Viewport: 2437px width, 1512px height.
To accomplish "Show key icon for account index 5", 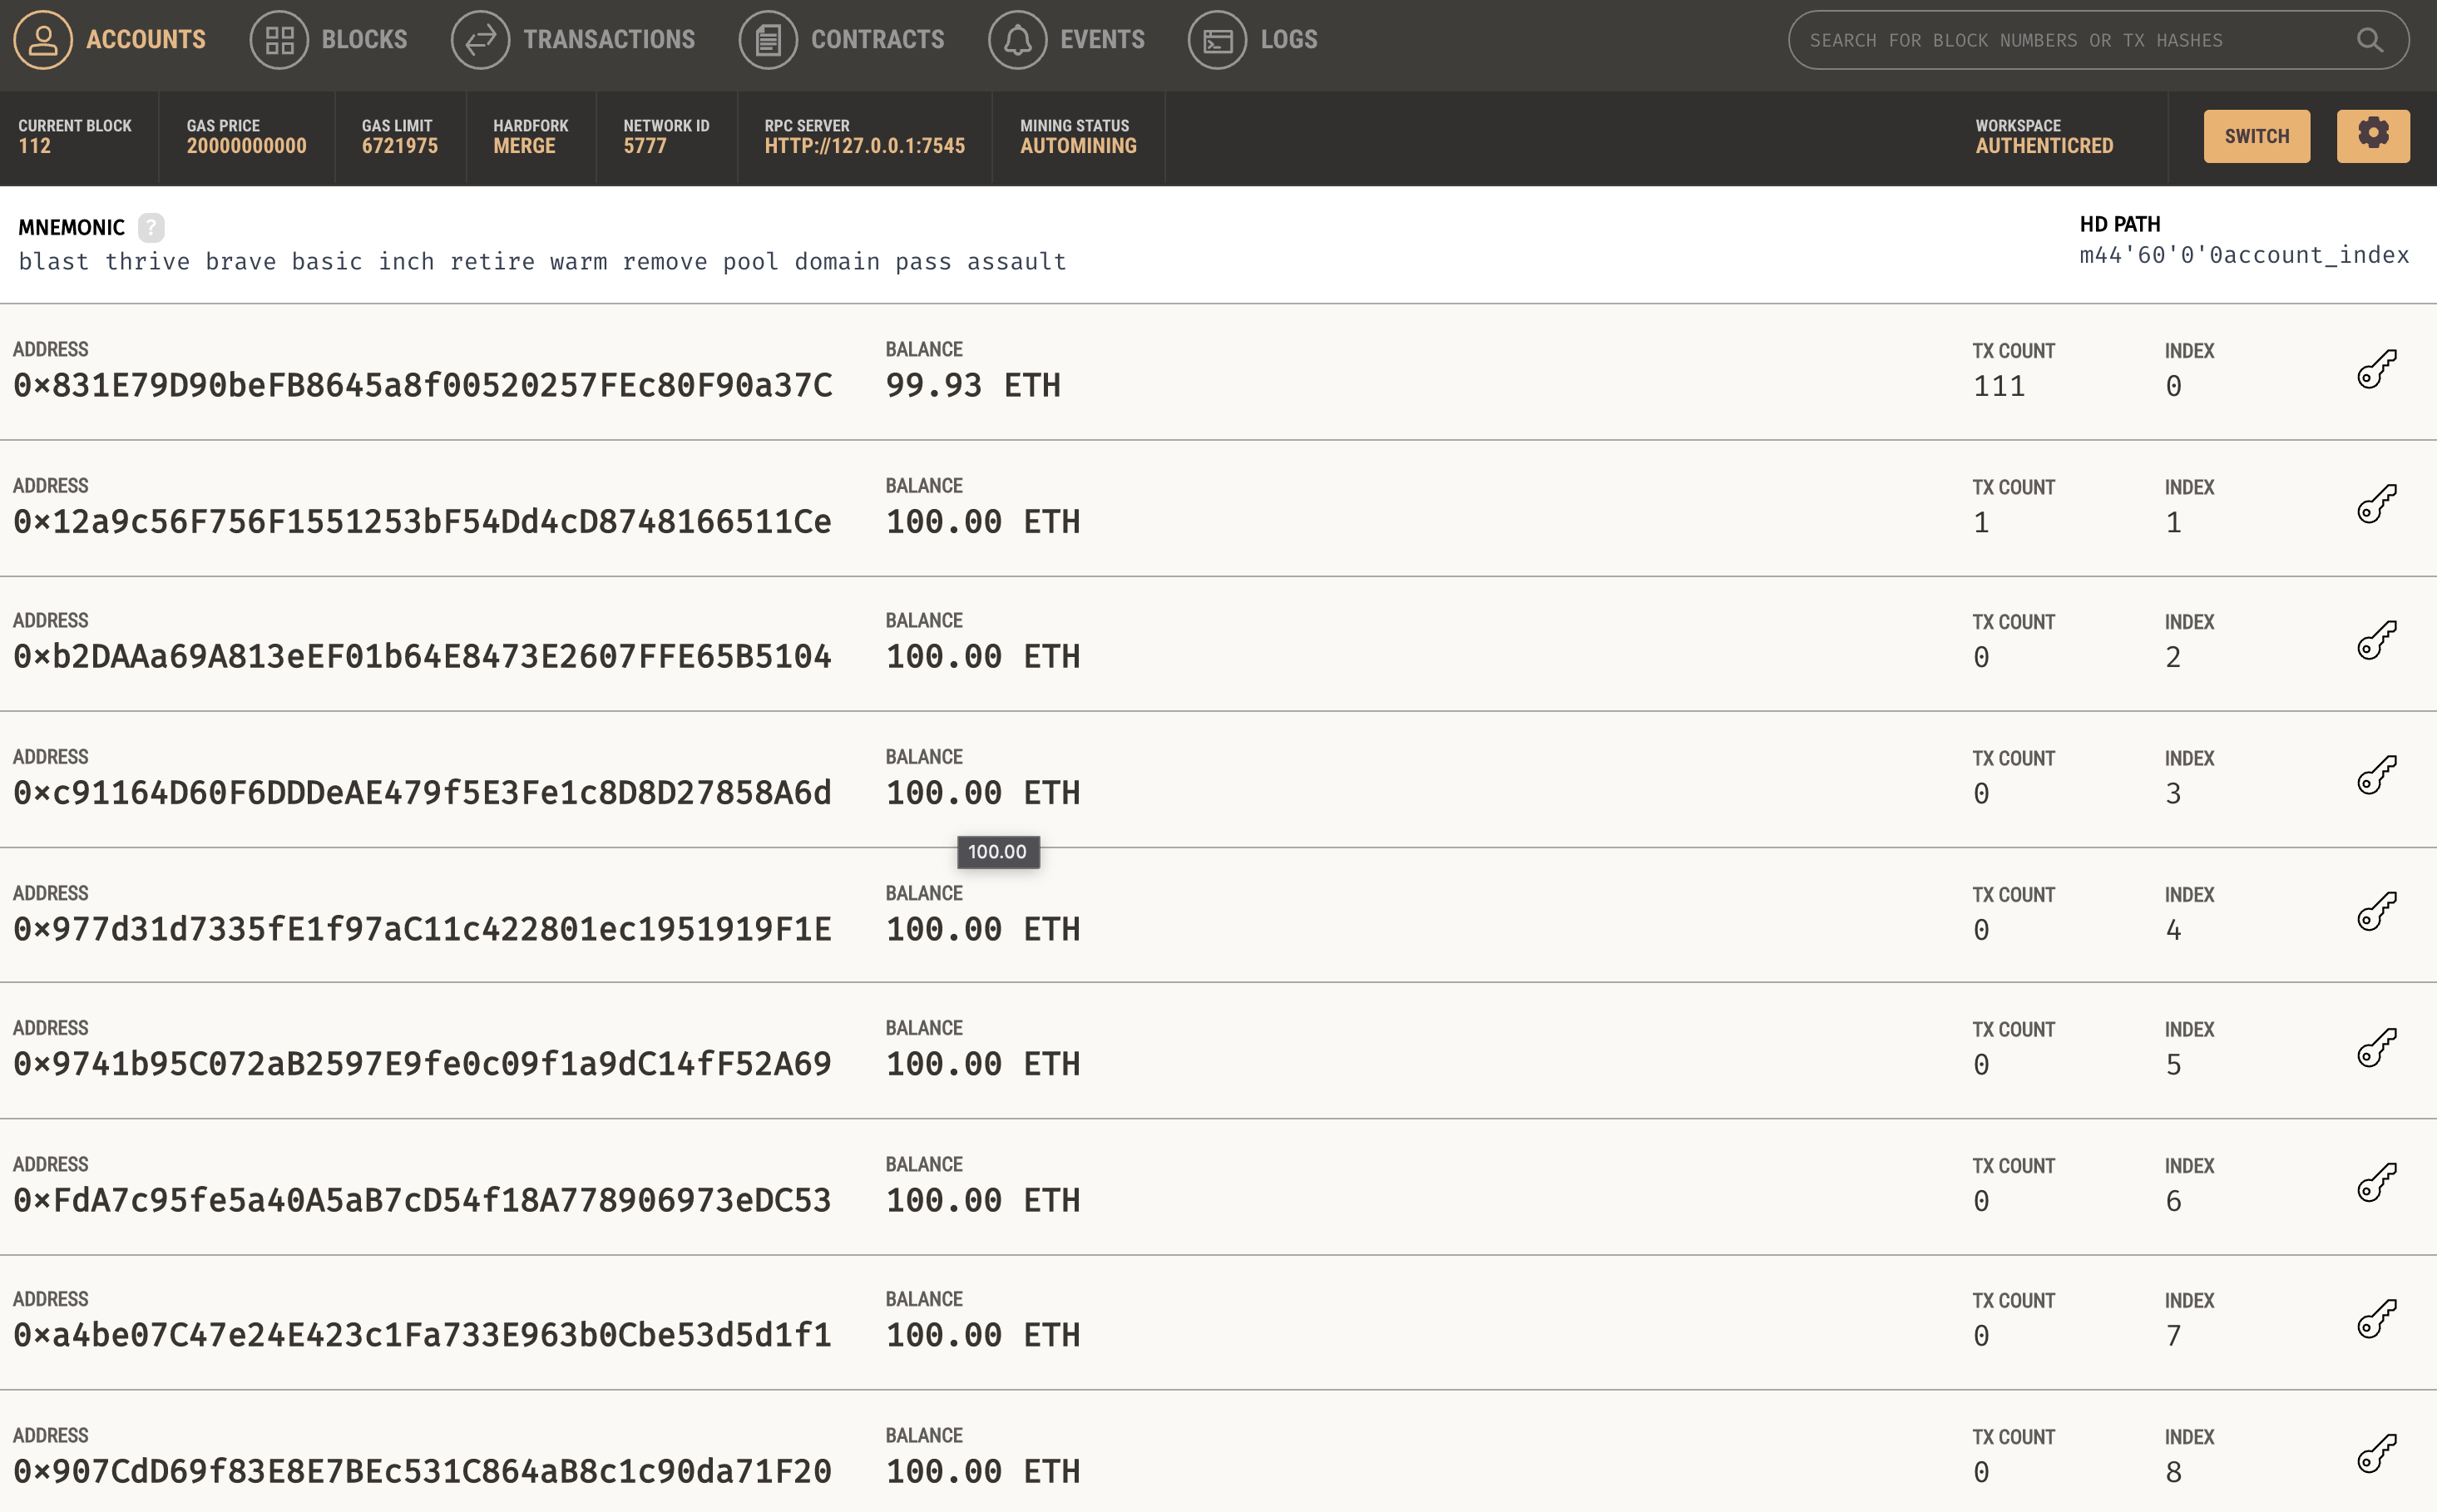I will tap(2376, 1048).
